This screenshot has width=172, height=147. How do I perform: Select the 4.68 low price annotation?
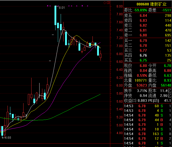pos(7,138)
